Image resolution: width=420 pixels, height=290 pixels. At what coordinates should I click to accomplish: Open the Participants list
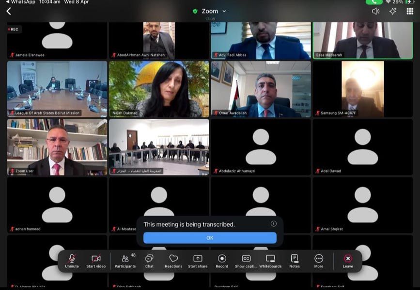click(x=125, y=261)
